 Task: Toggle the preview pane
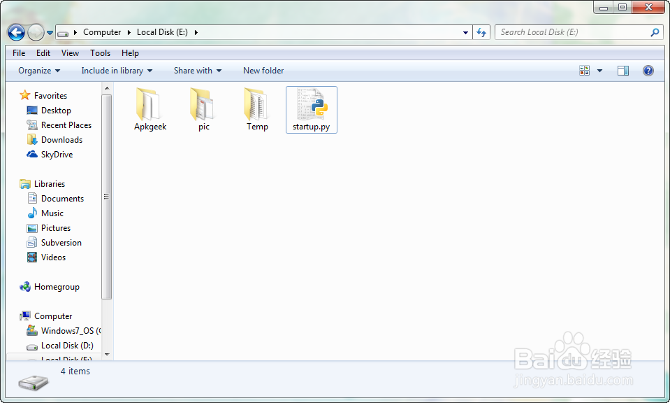pyautogui.click(x=623, y=71)
